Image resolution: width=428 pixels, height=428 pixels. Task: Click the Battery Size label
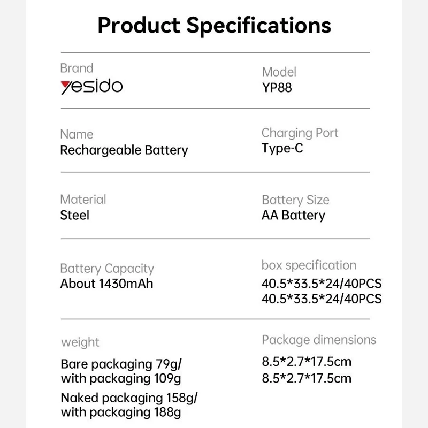point(295,200)
